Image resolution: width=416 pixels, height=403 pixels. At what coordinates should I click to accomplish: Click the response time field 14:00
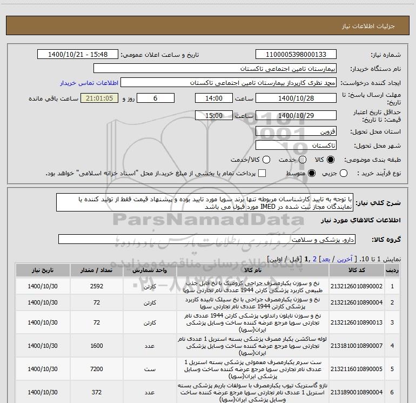tap(214, 98)
